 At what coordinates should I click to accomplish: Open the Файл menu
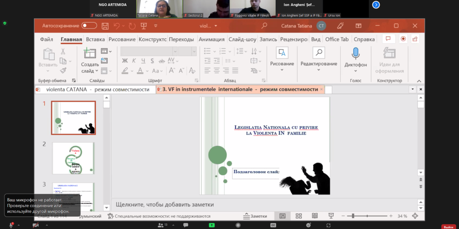coord(47,39)
